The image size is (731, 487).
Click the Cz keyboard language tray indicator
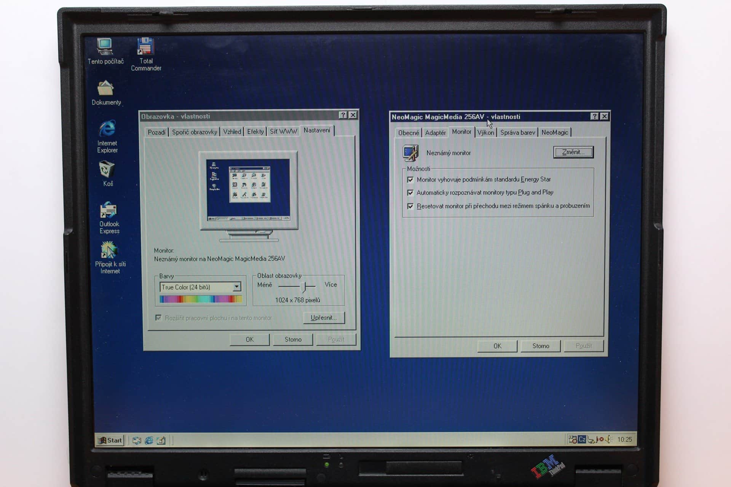pos(582,439)
